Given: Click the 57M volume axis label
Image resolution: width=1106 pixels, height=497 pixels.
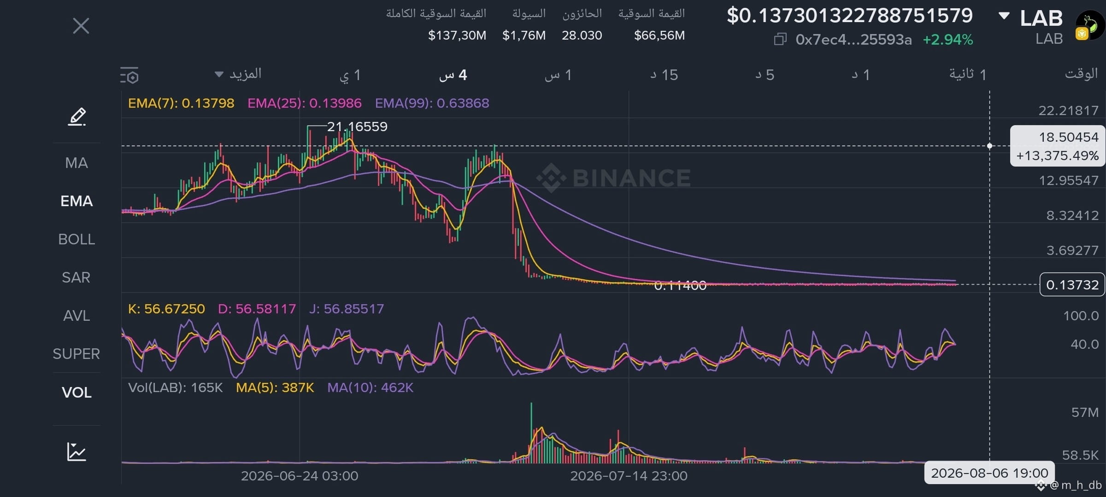Looking at the screenshot, I should (1085, 412).
